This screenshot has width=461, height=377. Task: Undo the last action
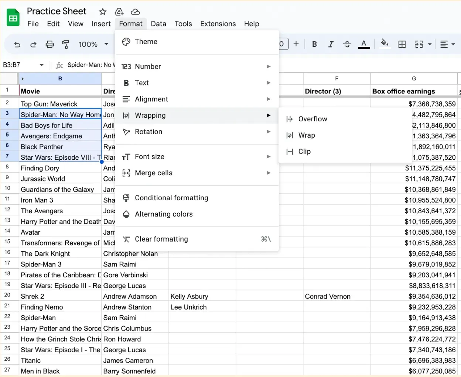pos(17,44)
